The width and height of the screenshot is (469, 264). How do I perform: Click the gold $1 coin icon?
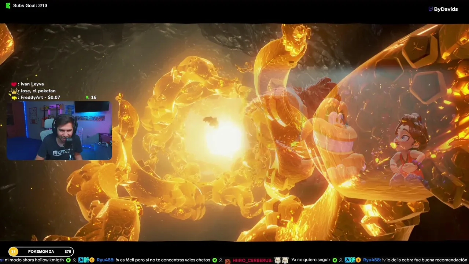[x=14, y=252]
